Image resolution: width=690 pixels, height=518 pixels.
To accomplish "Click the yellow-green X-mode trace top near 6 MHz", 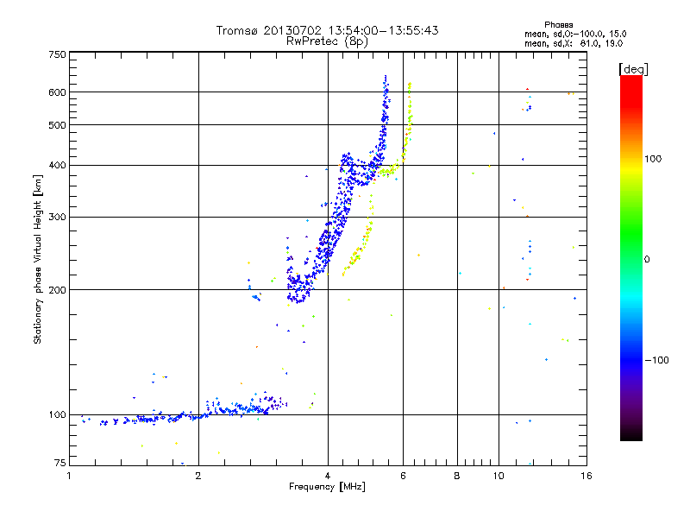I will pyautogui.click(x=410, y=85).
